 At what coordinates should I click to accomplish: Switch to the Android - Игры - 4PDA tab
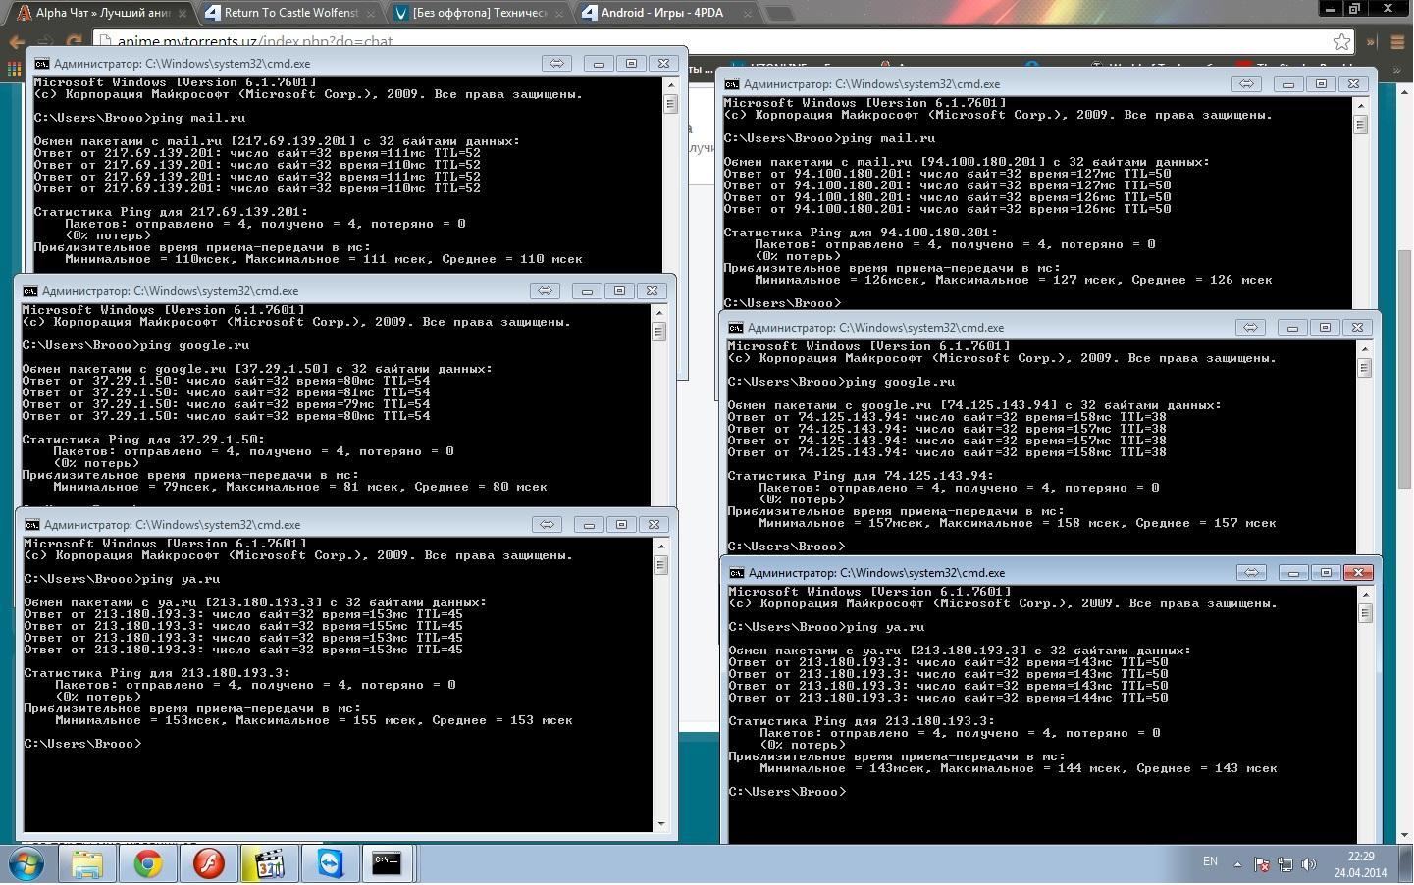point(667,13)
